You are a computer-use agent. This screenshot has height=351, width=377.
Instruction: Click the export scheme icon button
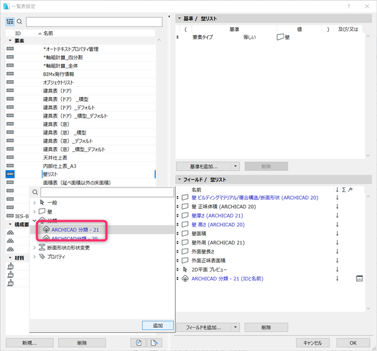(x=154, y=342)
